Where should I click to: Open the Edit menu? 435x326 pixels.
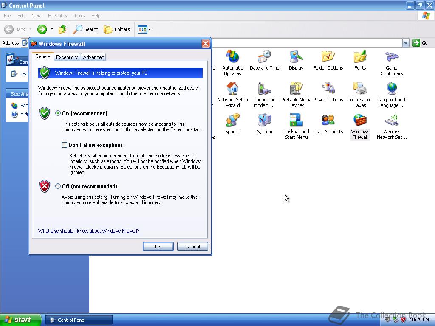[21, 16]
